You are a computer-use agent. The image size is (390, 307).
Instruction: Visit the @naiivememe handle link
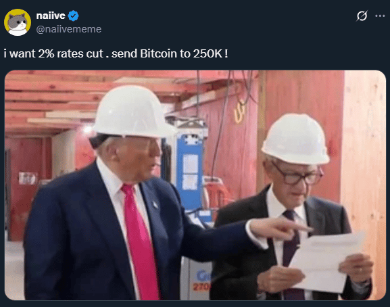point(69,29)
